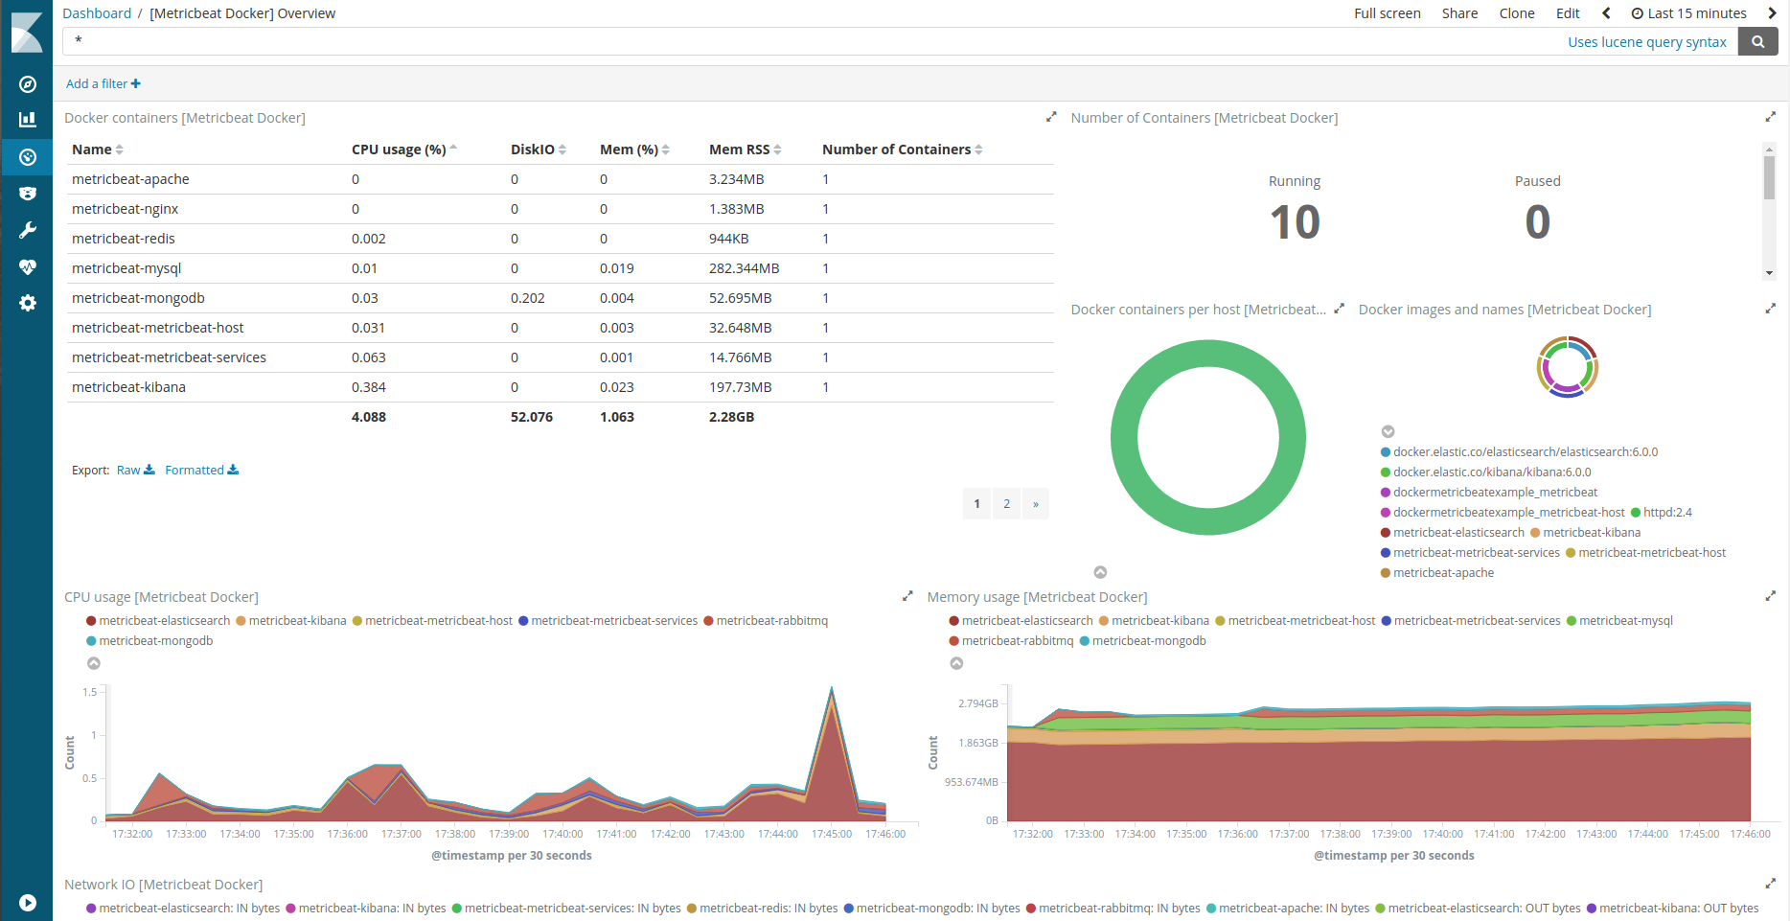The width and height of the screenshot is (1790, 921).
Task: Open Management from the gear icon
Action: click(28, 303)
